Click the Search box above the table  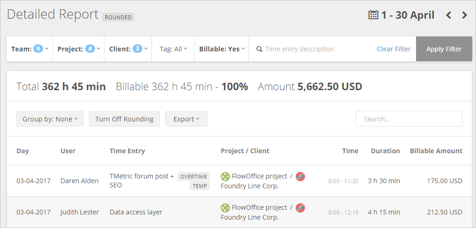tap(409, 119)
